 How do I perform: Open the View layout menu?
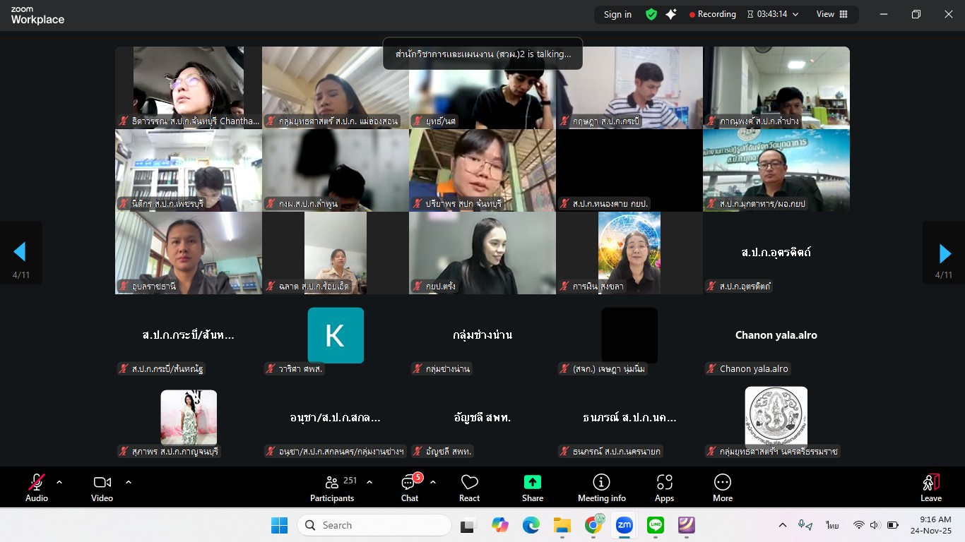[831, 14]
